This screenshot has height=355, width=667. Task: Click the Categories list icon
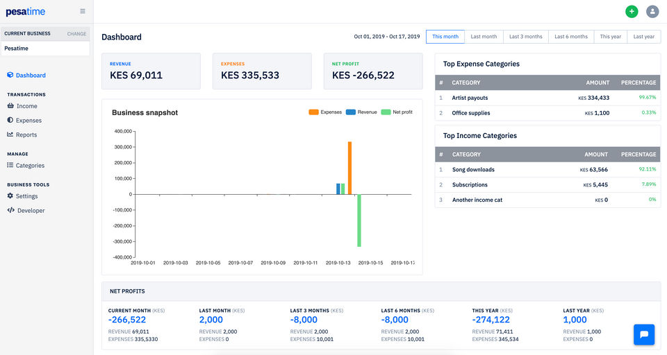point(10,165)
